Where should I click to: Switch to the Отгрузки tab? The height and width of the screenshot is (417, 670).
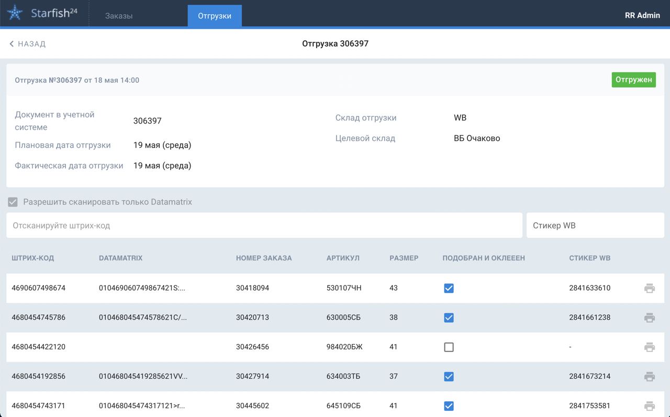[215, 16]
